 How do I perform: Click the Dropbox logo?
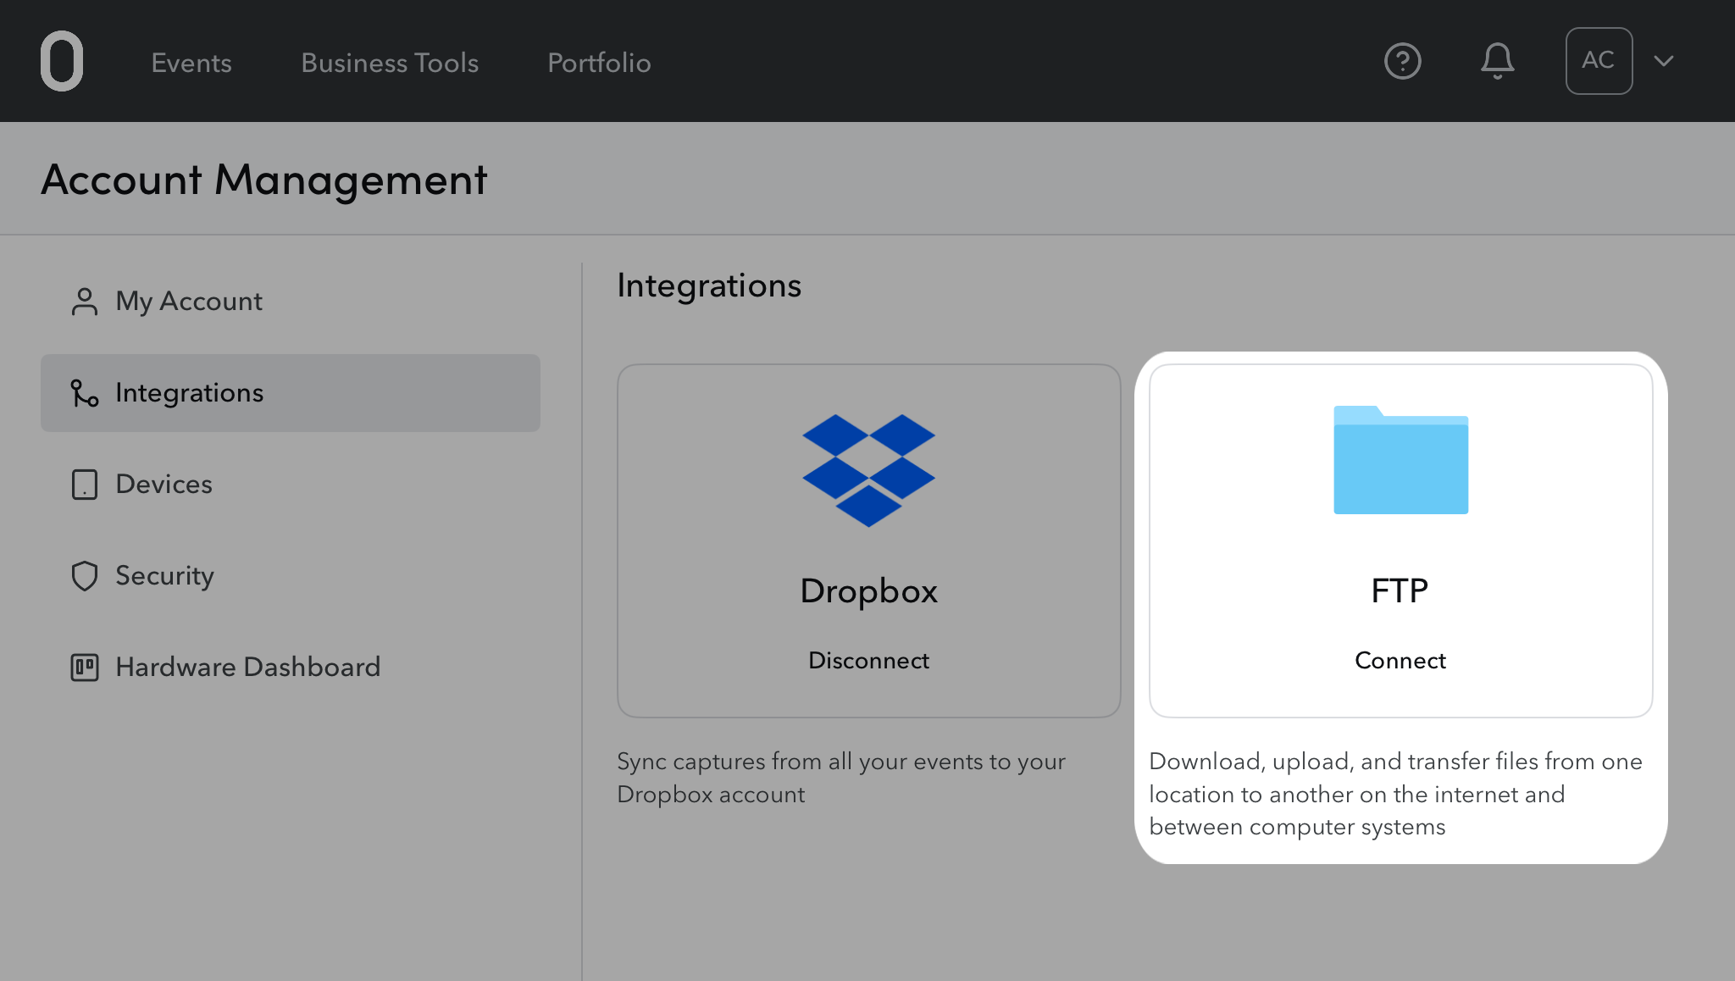(x=869, y=470)
